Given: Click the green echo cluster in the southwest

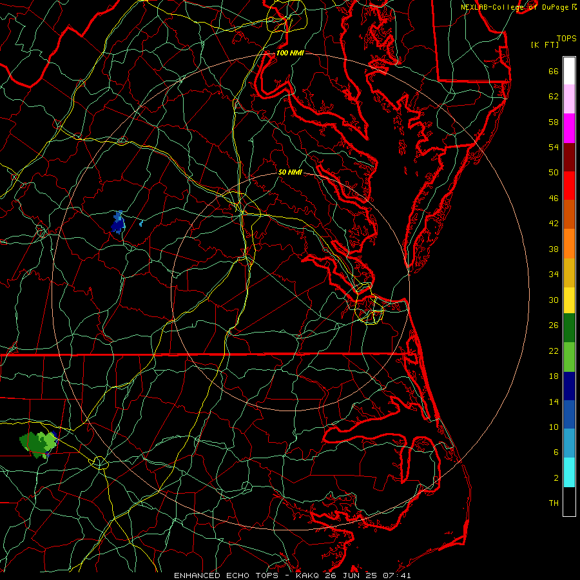Looking at the screenshot, I should pos(38,444).
